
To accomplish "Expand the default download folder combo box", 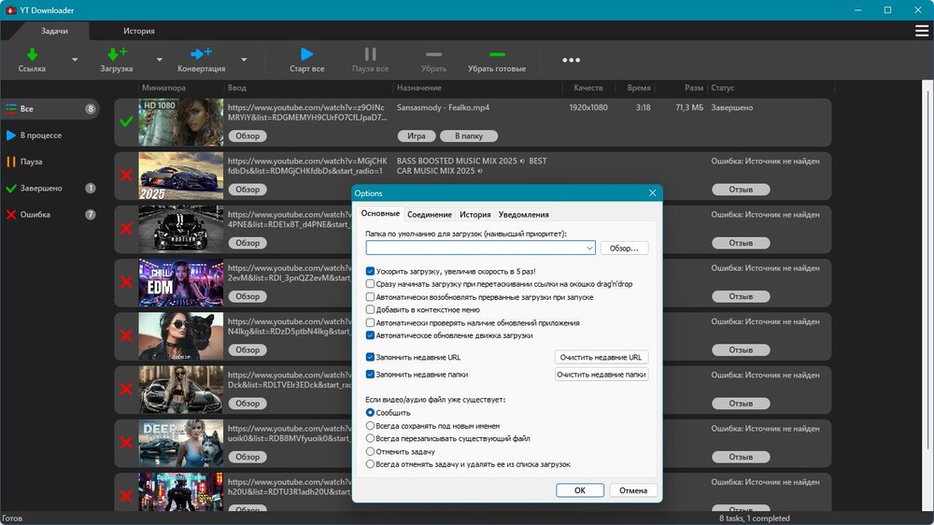I will pos(589,248).
